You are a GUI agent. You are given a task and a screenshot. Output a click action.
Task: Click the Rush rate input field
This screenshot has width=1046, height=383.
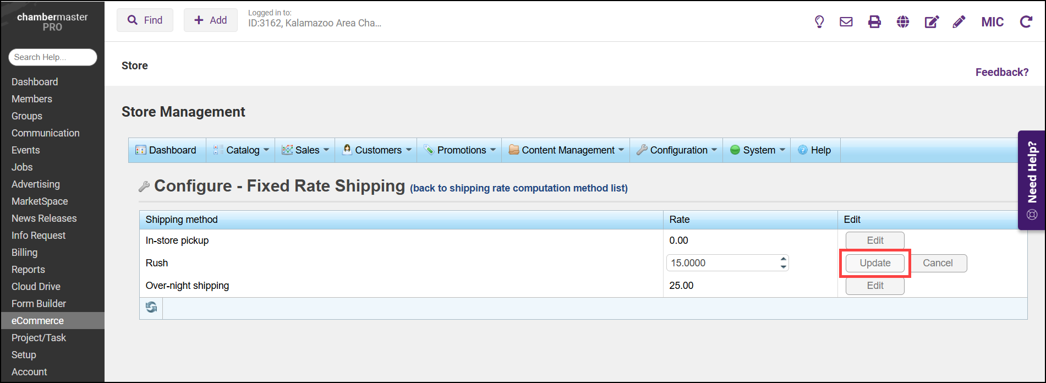pos(721,263)
